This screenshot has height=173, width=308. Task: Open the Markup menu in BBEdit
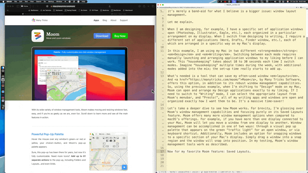tap(50, 2)
